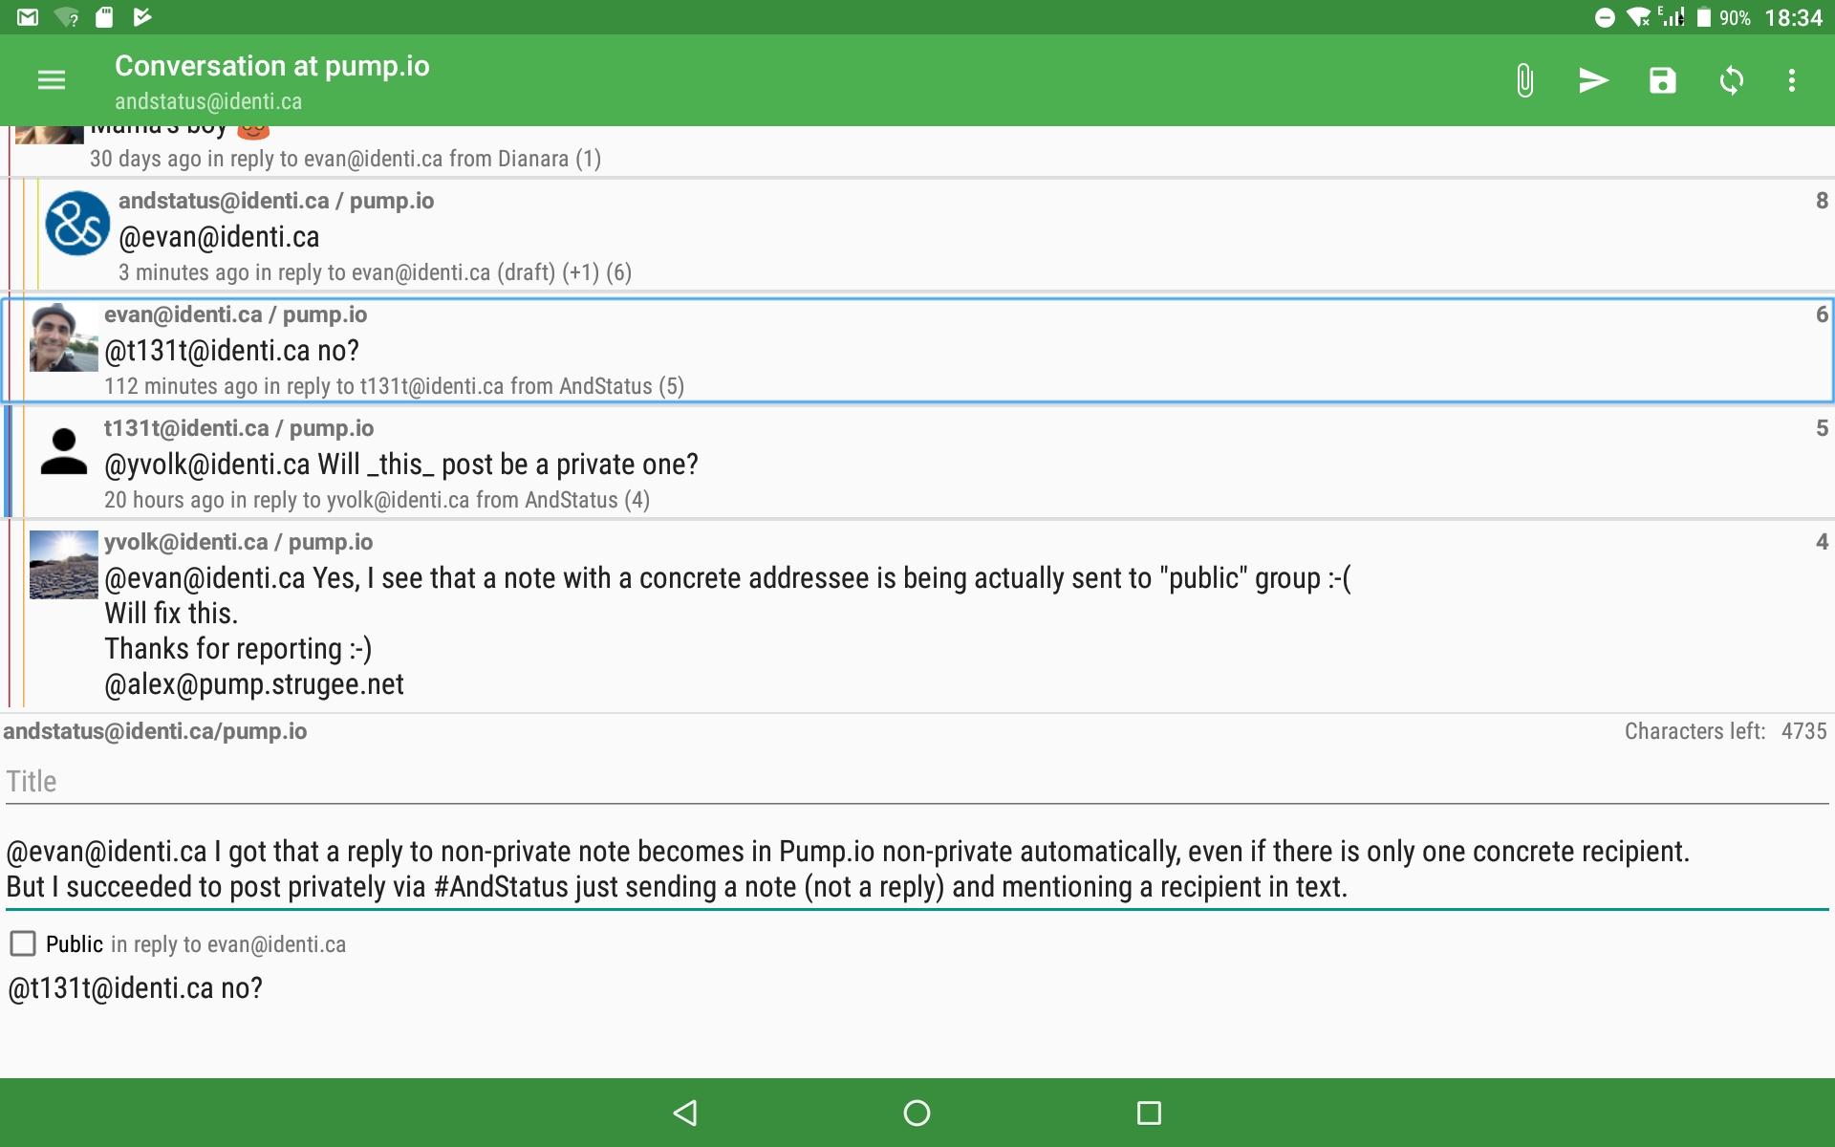The image size is (1835, 1147).
Task: Tap the quoted '@t131t@identi.ca no?' below editor
Action: pos(135,988)
